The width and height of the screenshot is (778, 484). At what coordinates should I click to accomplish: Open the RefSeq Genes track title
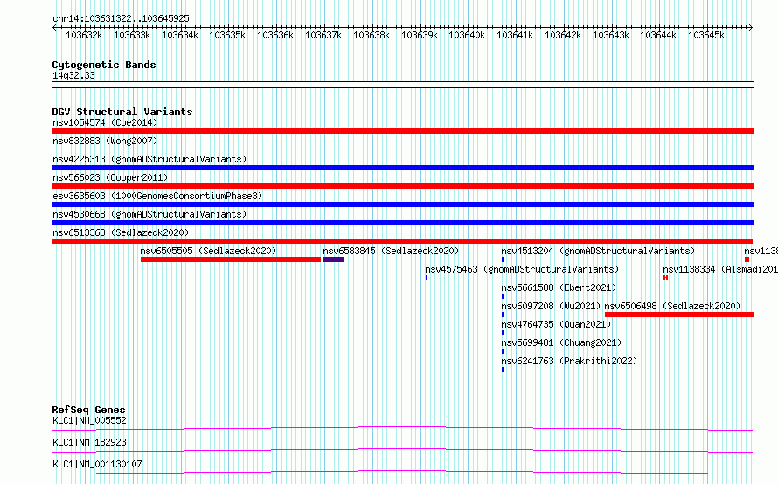point(88,410)
